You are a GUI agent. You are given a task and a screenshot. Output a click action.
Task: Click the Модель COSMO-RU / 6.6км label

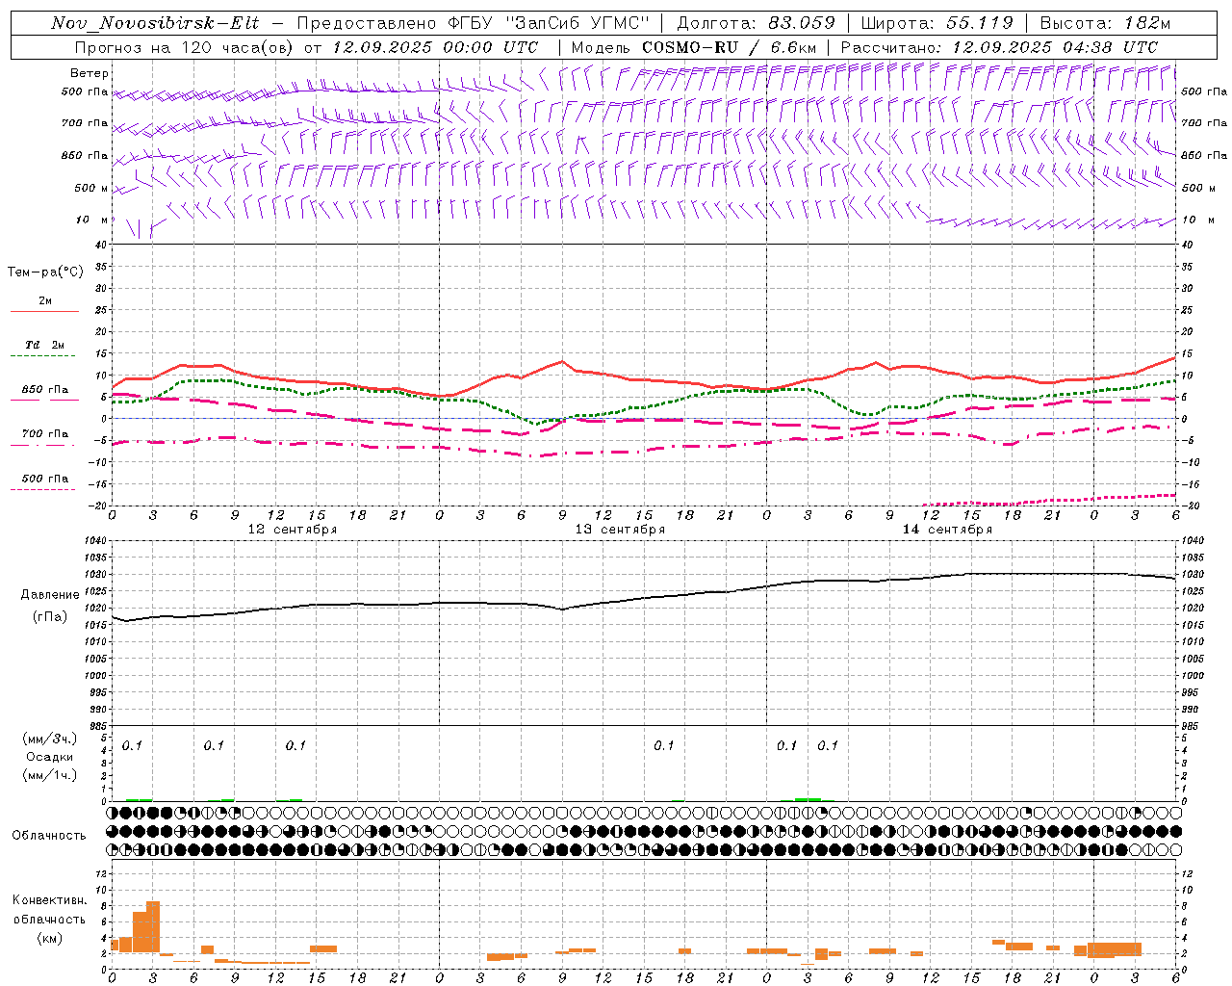pos(694,47)
